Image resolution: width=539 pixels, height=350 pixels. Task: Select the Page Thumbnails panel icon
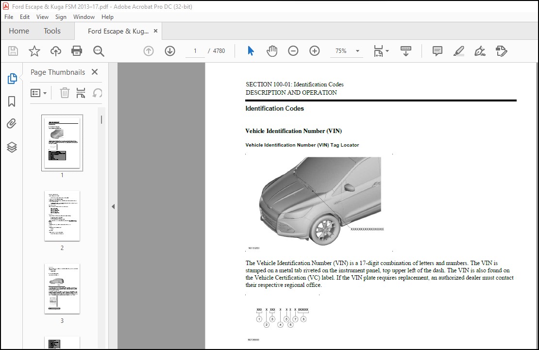pyautogui.click(x=12, y=78)
